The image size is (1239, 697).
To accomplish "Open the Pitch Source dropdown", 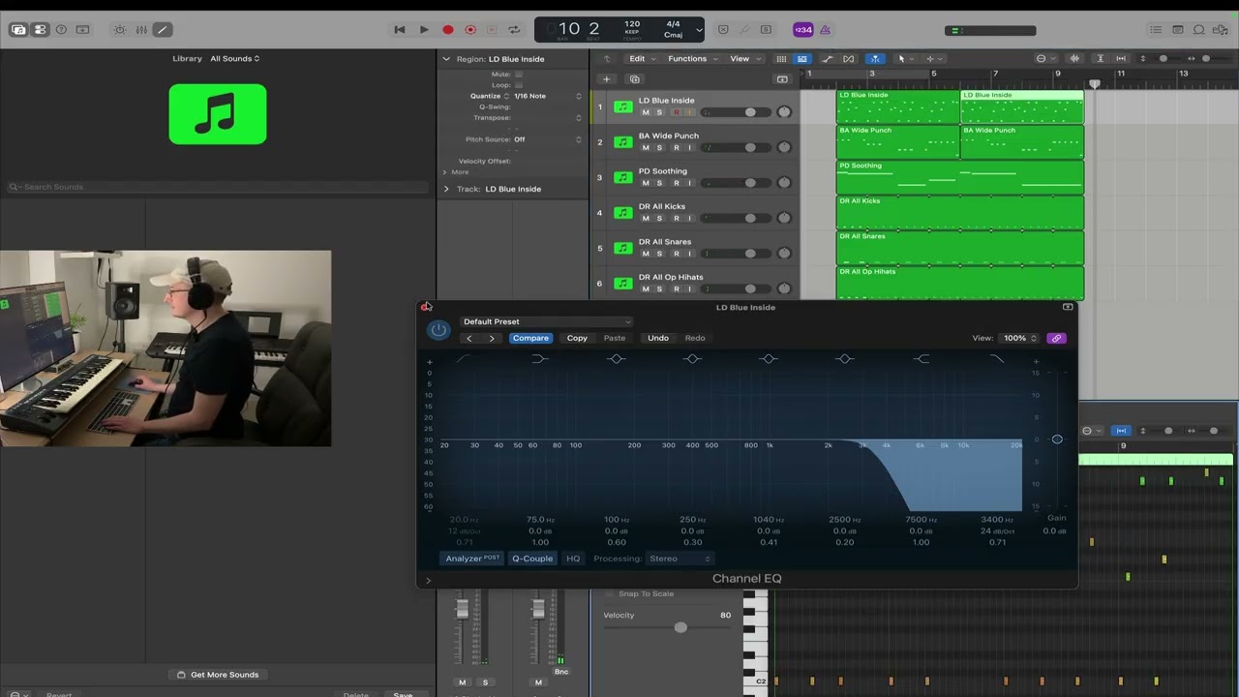I will click(x=547, y=139).
